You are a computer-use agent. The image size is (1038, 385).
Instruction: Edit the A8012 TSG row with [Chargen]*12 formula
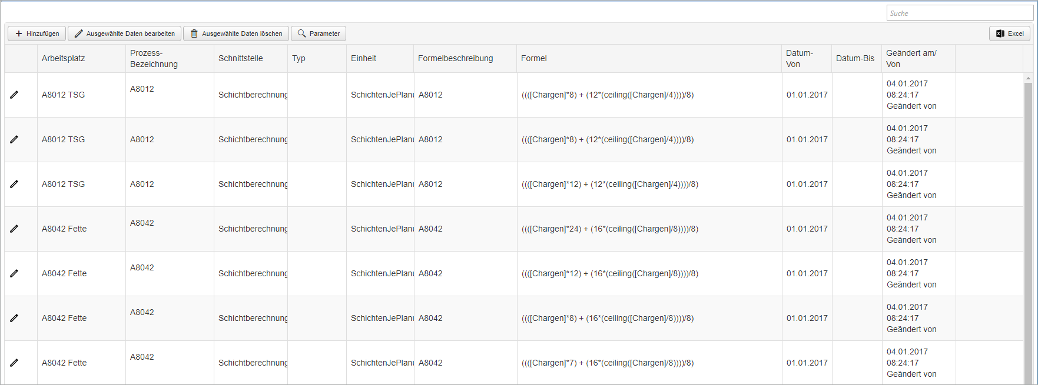[14, 184]
